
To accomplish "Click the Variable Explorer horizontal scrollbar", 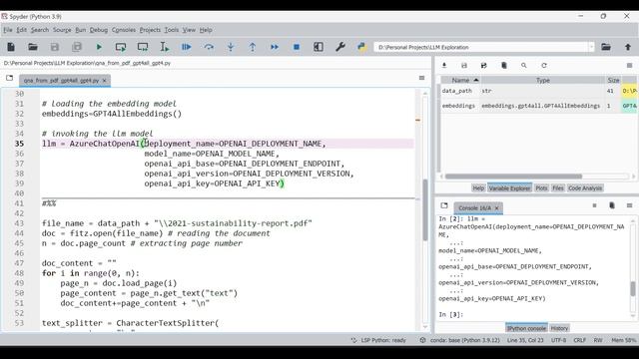I will 513,177.
